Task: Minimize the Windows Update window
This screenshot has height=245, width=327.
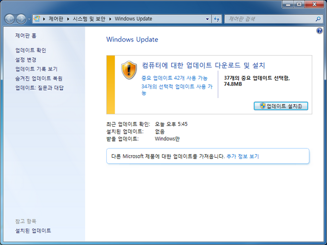Action: click(288, 4)
